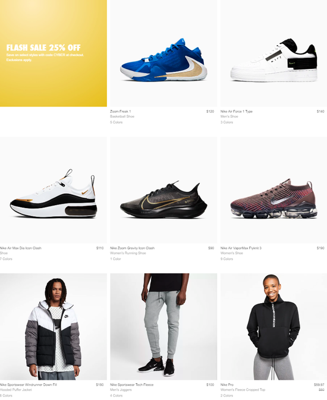327x400 pixels.
Task: Open the Nike Pro product title link
Action: pyautogui.click(x=227, y=385)
